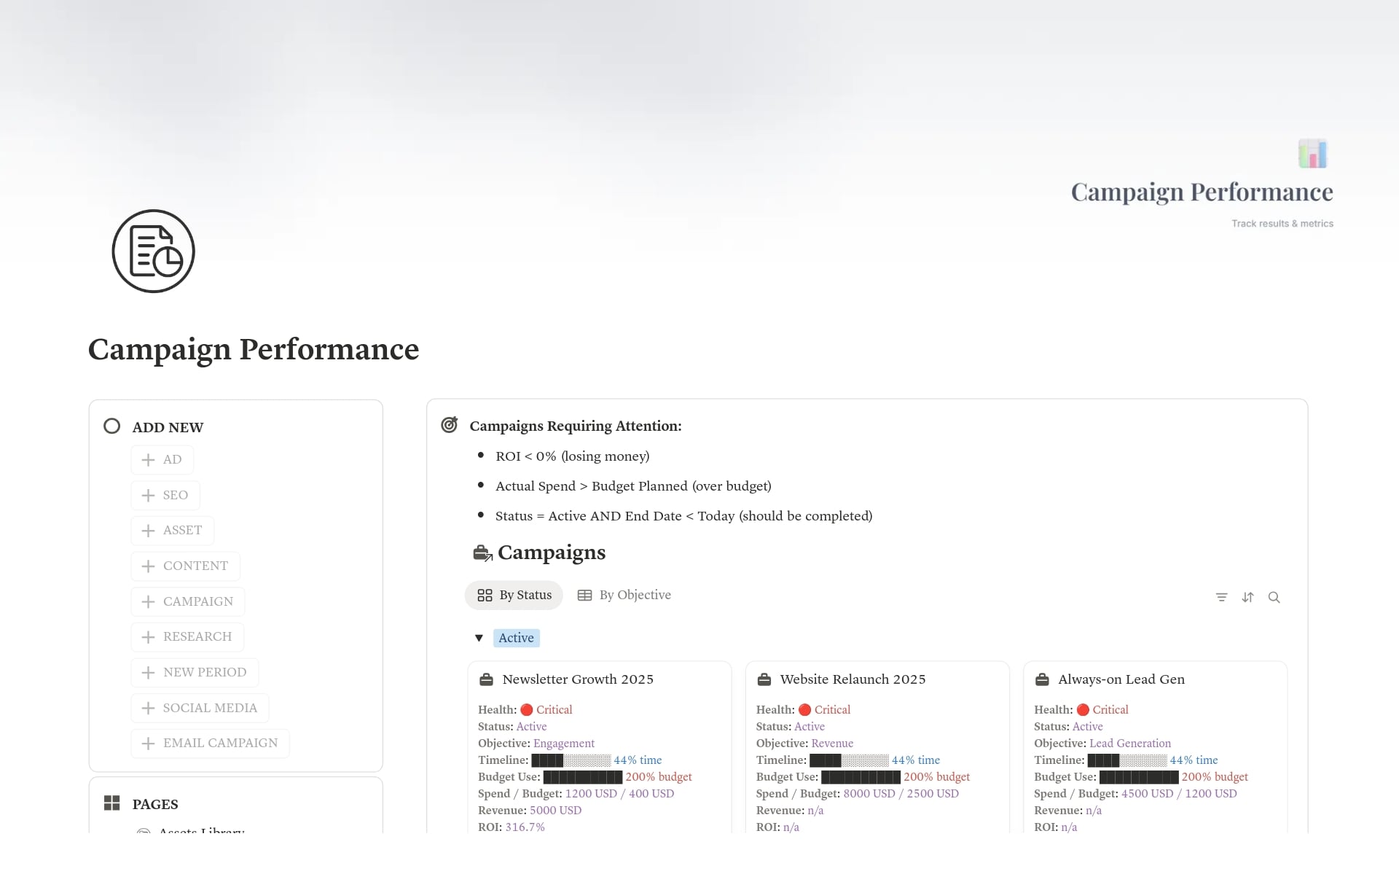Click the Revenue objective on Website Relaunch card
The width and height of the screenshot is (1399, 874).
pyautogui.click(x=832, y=744)
